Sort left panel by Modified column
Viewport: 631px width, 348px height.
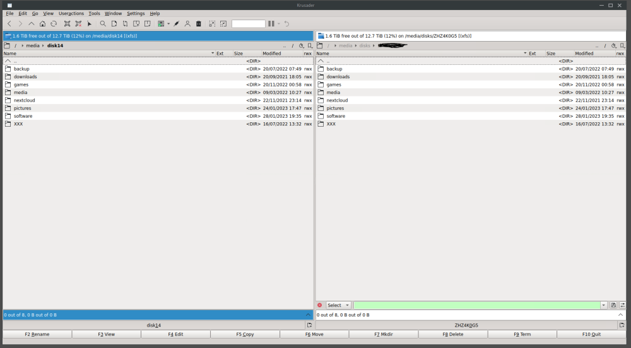pos(281,53)
